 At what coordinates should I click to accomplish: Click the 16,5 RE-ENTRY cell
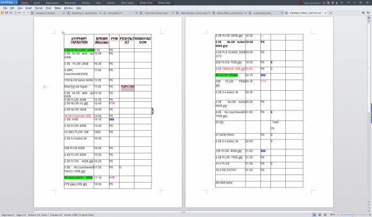[230, 171]
